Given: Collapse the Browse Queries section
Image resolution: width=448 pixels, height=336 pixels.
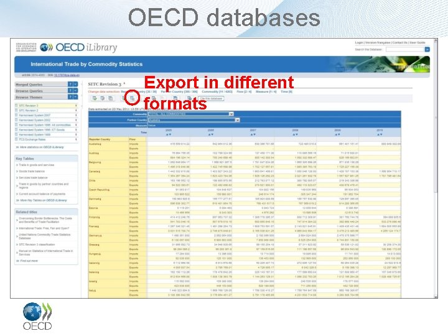Looking at the screenshot, I should tap(75, 91).
